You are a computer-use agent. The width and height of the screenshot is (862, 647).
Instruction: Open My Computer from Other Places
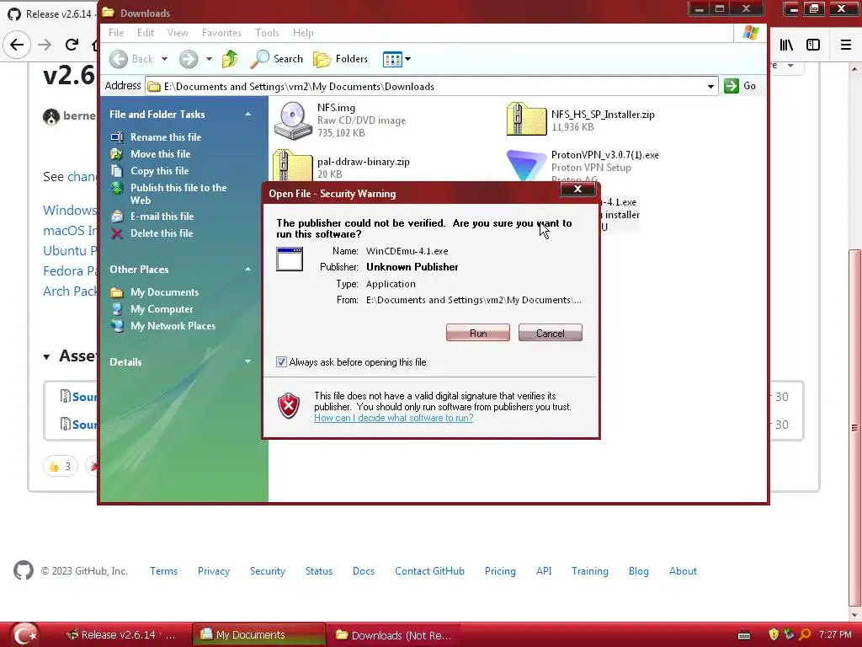pos(162,309)
